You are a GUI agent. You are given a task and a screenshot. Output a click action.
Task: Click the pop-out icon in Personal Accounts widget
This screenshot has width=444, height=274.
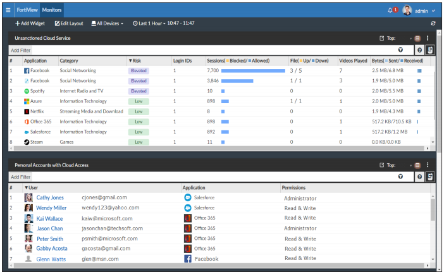pos(382,165)
